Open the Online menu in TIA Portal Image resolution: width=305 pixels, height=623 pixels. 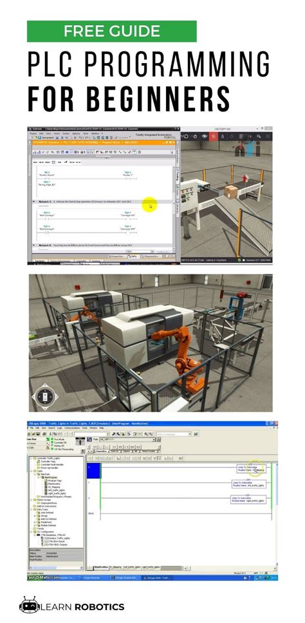click(66, 133)
